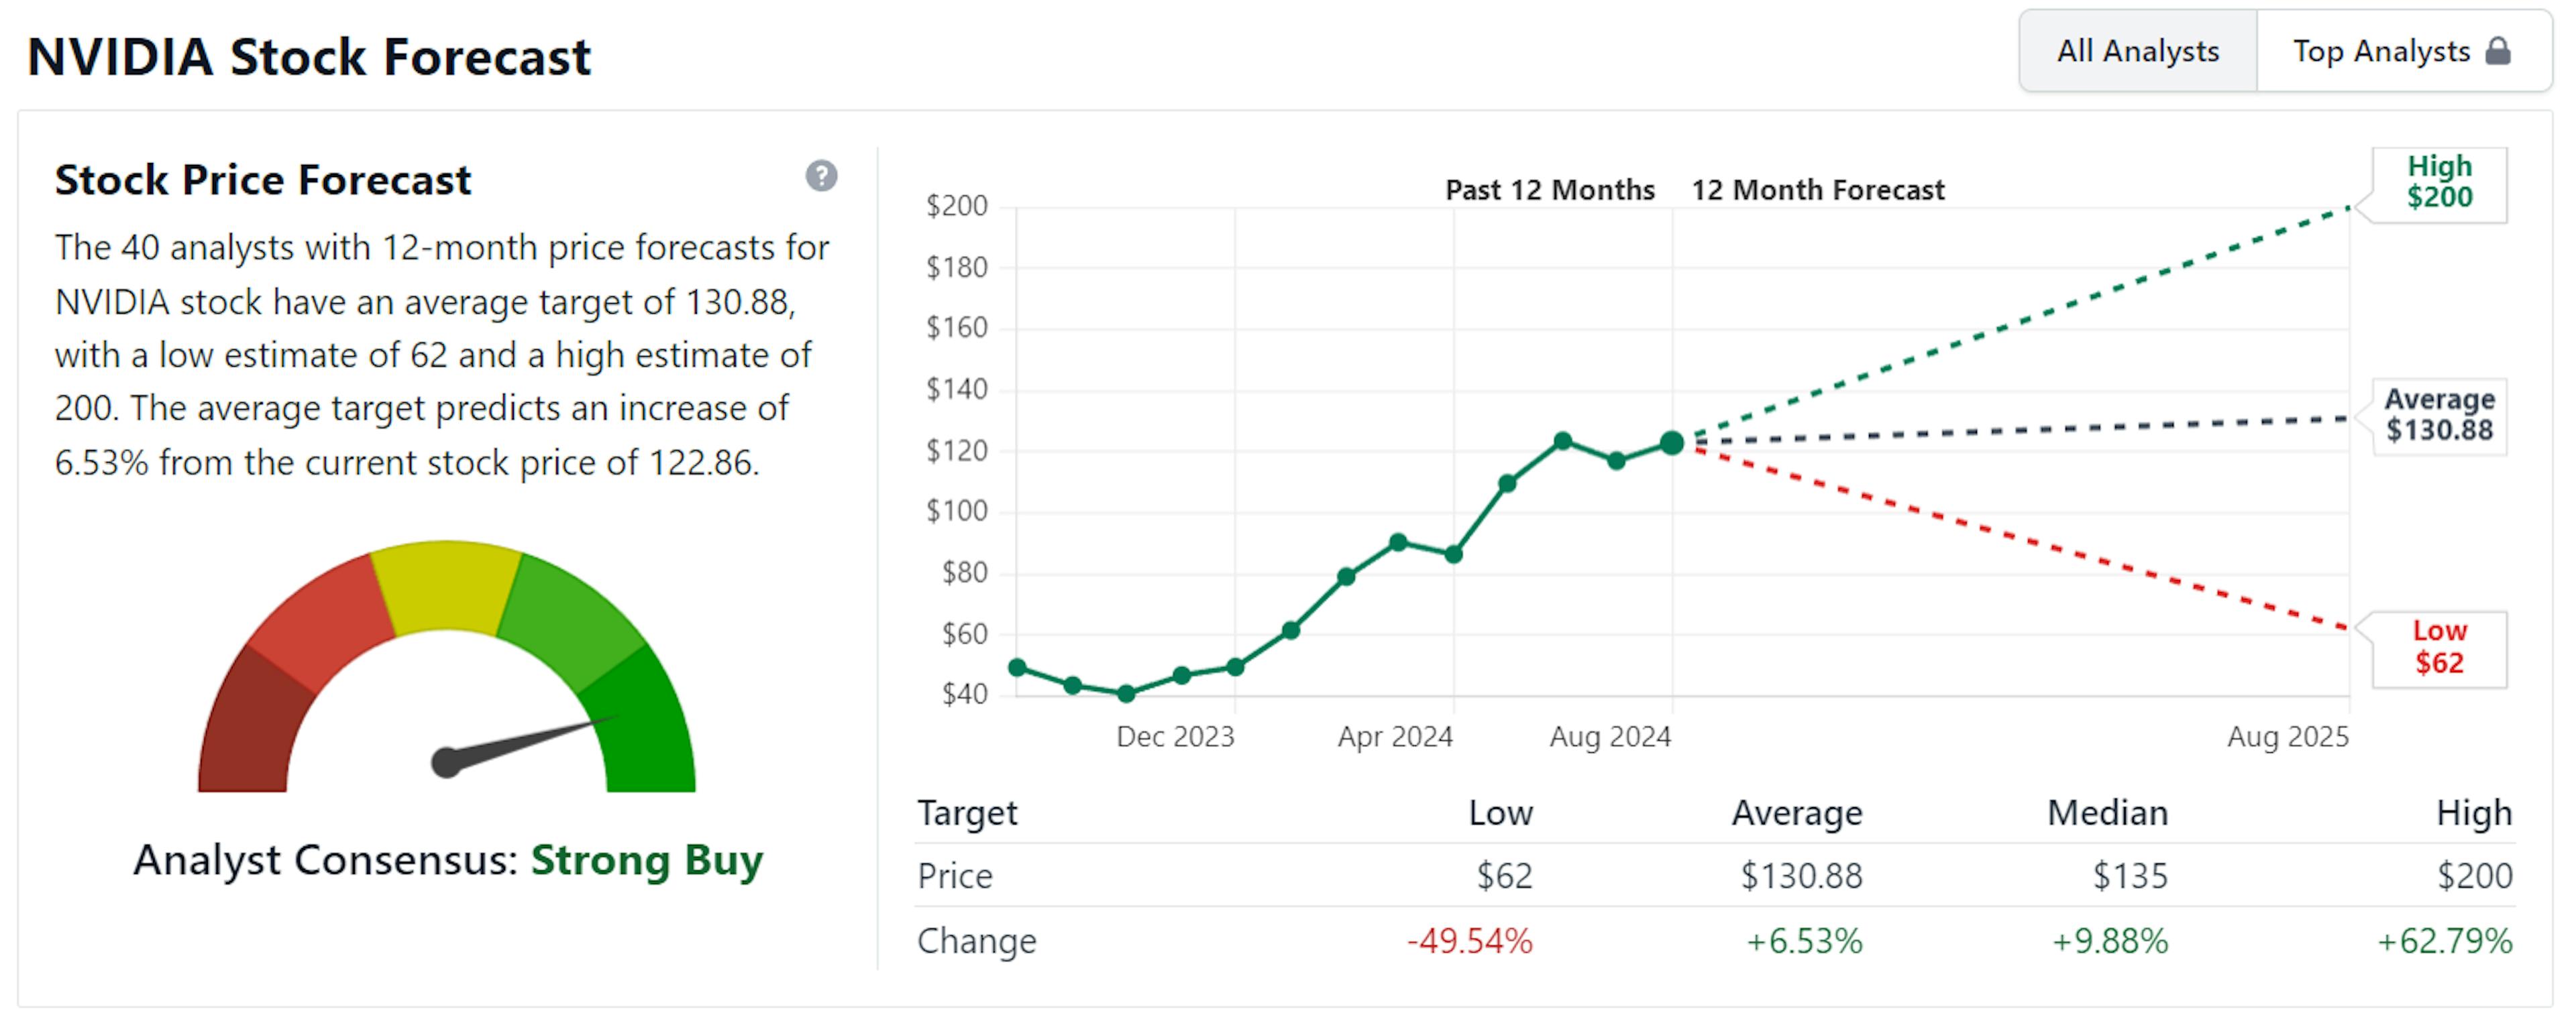Click the Average $130.88 forecast label
Viewport: 2576px width, 1025px height.
2439,414
